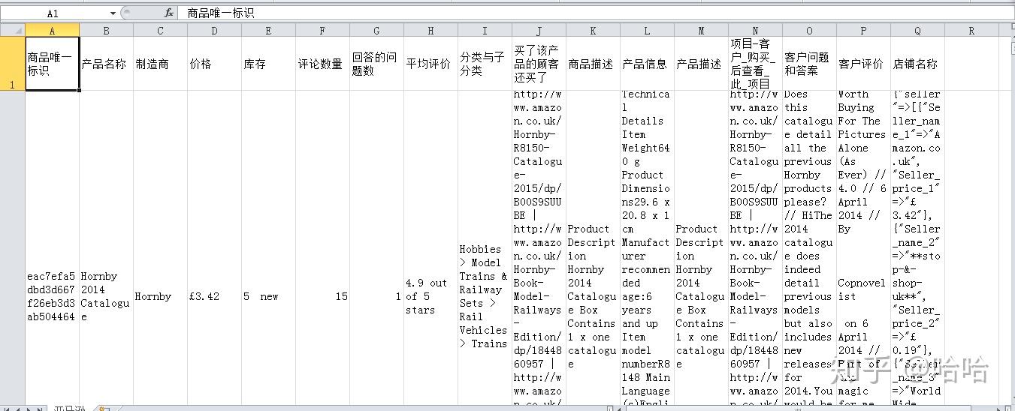Select column I header

click(x=485, y=30)
